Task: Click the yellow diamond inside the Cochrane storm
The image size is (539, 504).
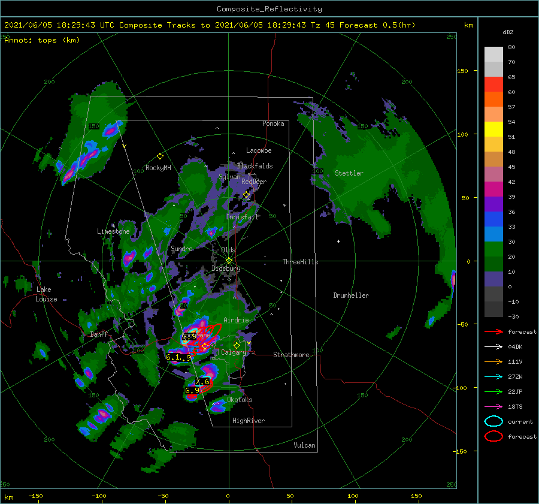Action: (x=205, y=346)
